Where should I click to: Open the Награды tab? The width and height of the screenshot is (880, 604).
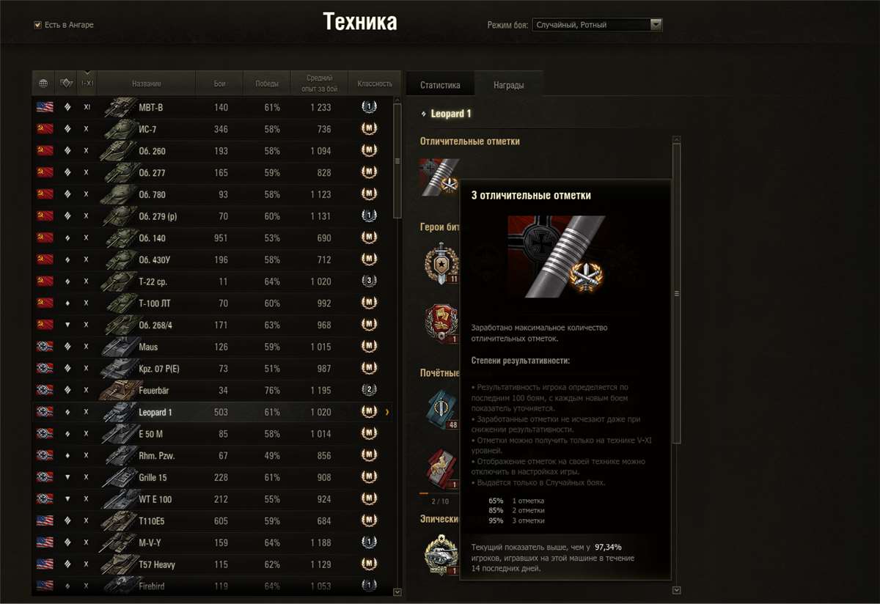508,85
